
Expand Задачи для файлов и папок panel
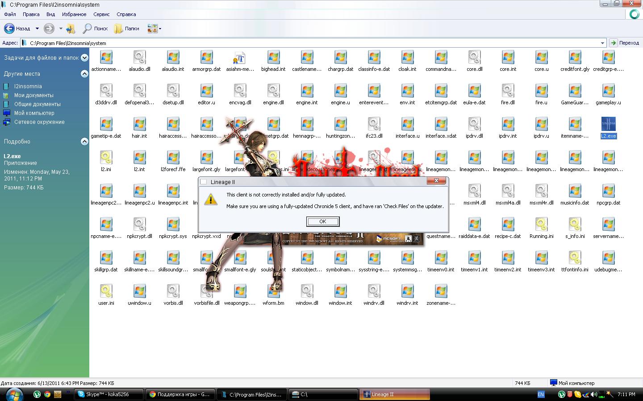pyautogui.click(x=84, y=57)
